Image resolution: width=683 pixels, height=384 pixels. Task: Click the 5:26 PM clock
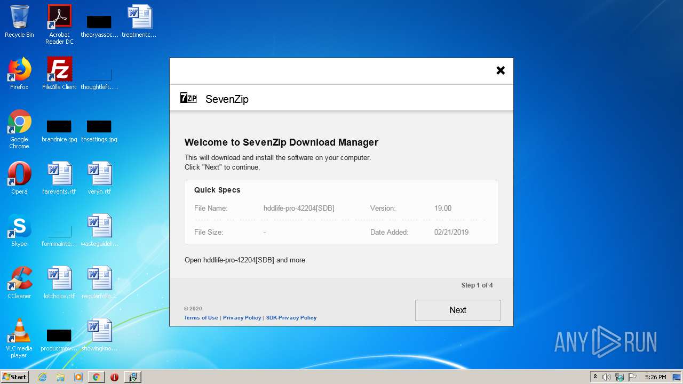coord(655,377)
